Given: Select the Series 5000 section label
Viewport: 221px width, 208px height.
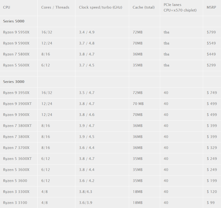Looking at the screenshot, I should [x=14, y=21].
